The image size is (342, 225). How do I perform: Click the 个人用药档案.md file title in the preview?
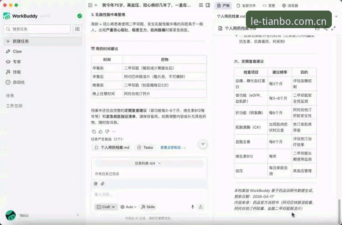coord(240,28)
